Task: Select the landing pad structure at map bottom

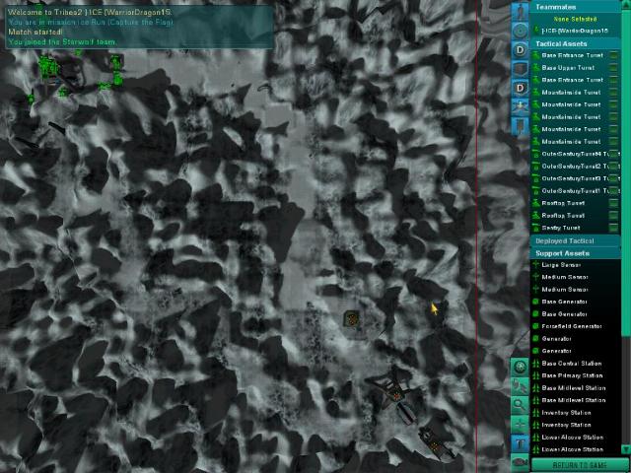Action: 436,442
